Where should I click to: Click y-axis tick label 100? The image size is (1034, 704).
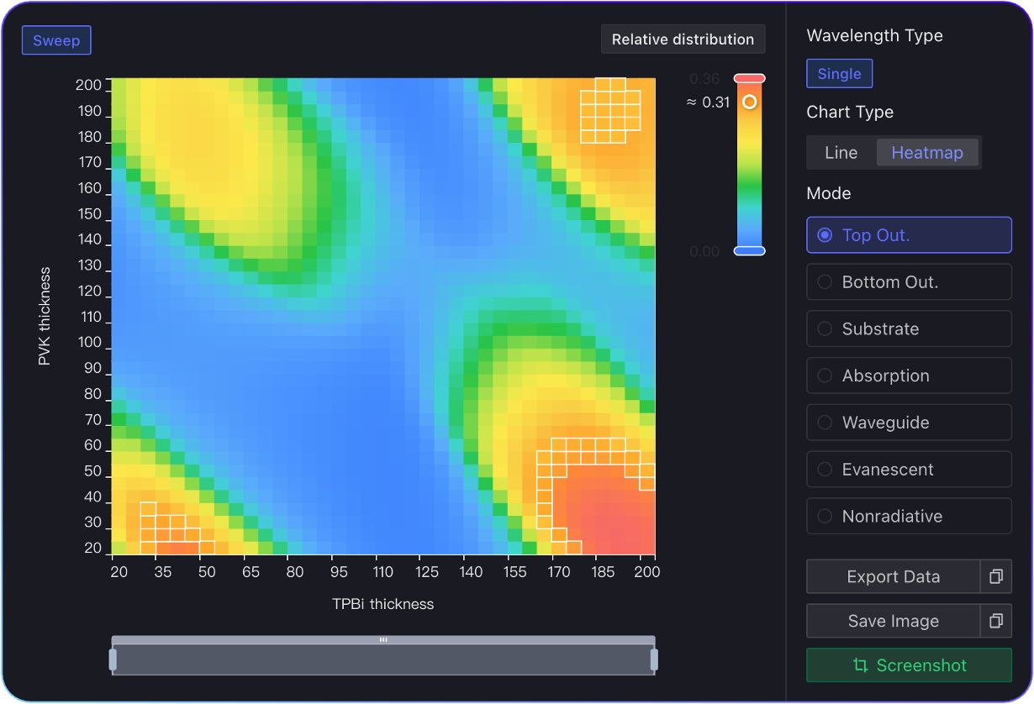pyautogui.click(x=90, y=343)
